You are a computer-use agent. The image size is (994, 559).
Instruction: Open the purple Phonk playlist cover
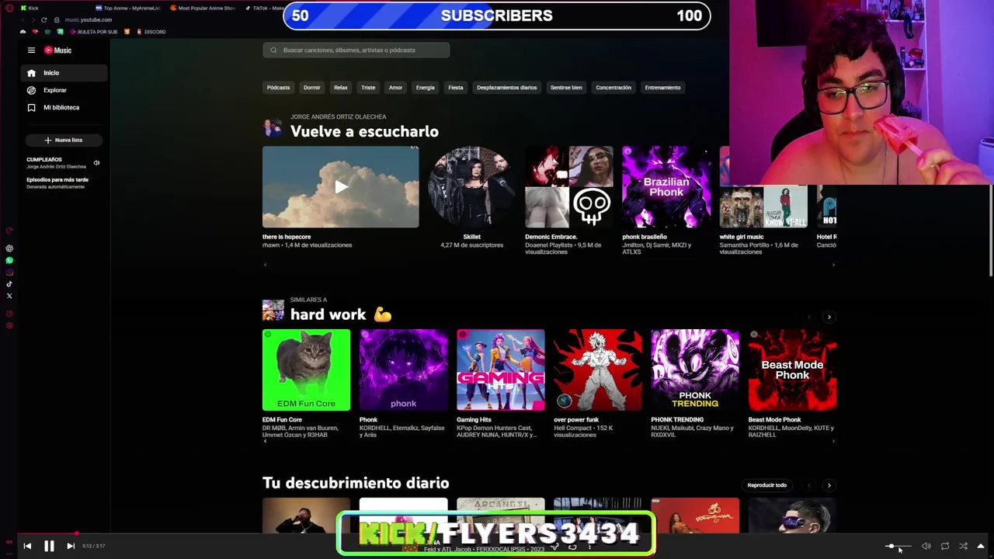[x=403, y=370]
